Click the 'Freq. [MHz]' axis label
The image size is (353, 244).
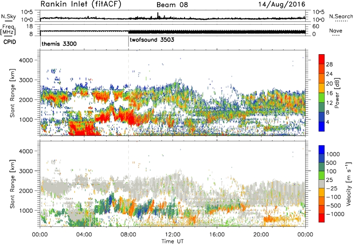tap(8, 30)
